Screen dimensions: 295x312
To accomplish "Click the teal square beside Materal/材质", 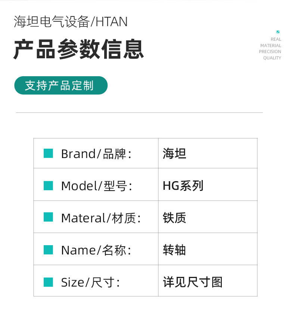I will click(48, 217).
